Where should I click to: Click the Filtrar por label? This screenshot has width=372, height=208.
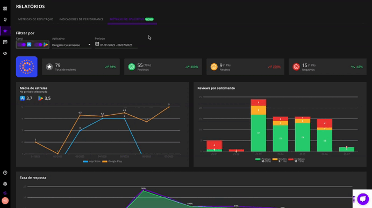click(25, 33)
